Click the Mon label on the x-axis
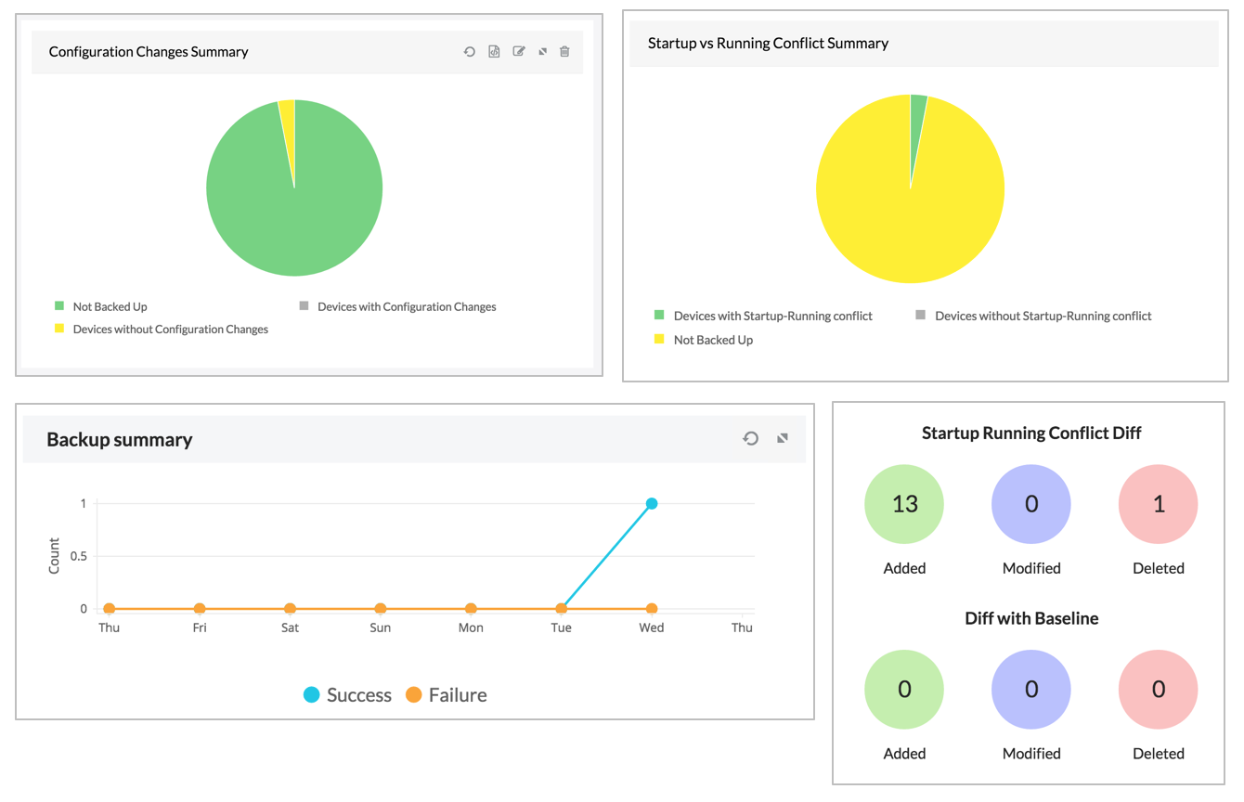 point(471,627)
